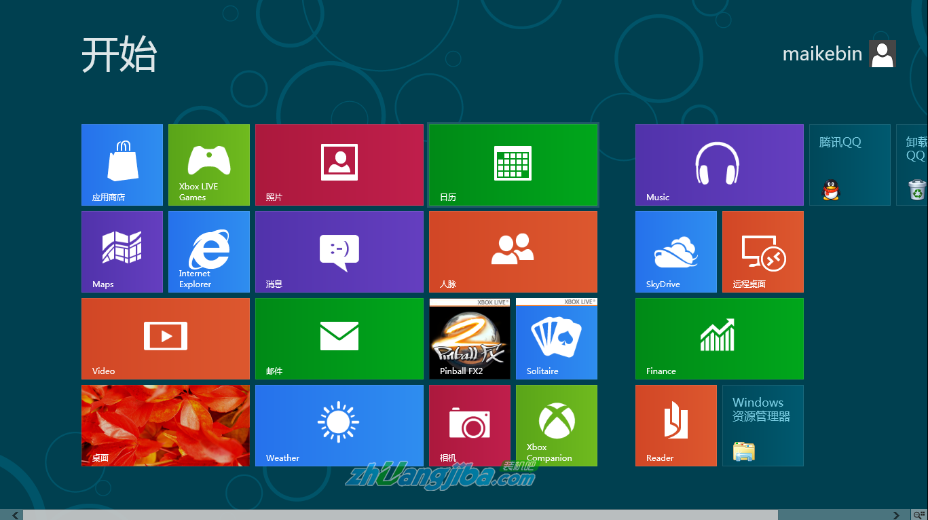The height and width of the screenshot is (520, 928).
Task: Open the 照片 photos app
Action: (x=339, y=165)
